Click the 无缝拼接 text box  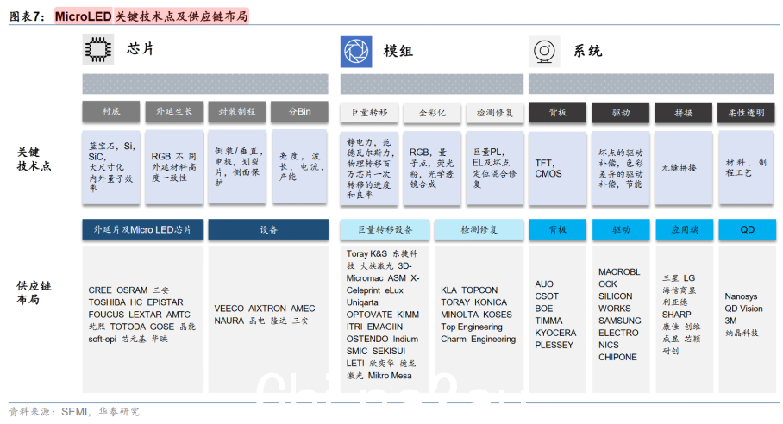pos(684,169)
